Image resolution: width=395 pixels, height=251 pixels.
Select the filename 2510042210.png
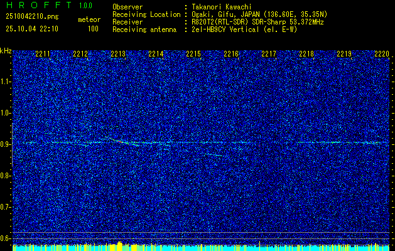32,17
